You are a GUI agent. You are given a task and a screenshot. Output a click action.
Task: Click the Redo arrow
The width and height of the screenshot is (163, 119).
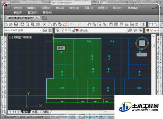80,24
